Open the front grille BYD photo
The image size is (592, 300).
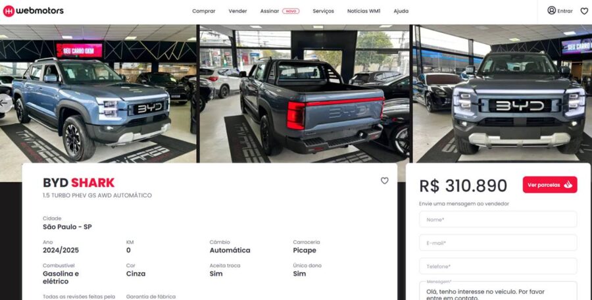coord(503,93)
